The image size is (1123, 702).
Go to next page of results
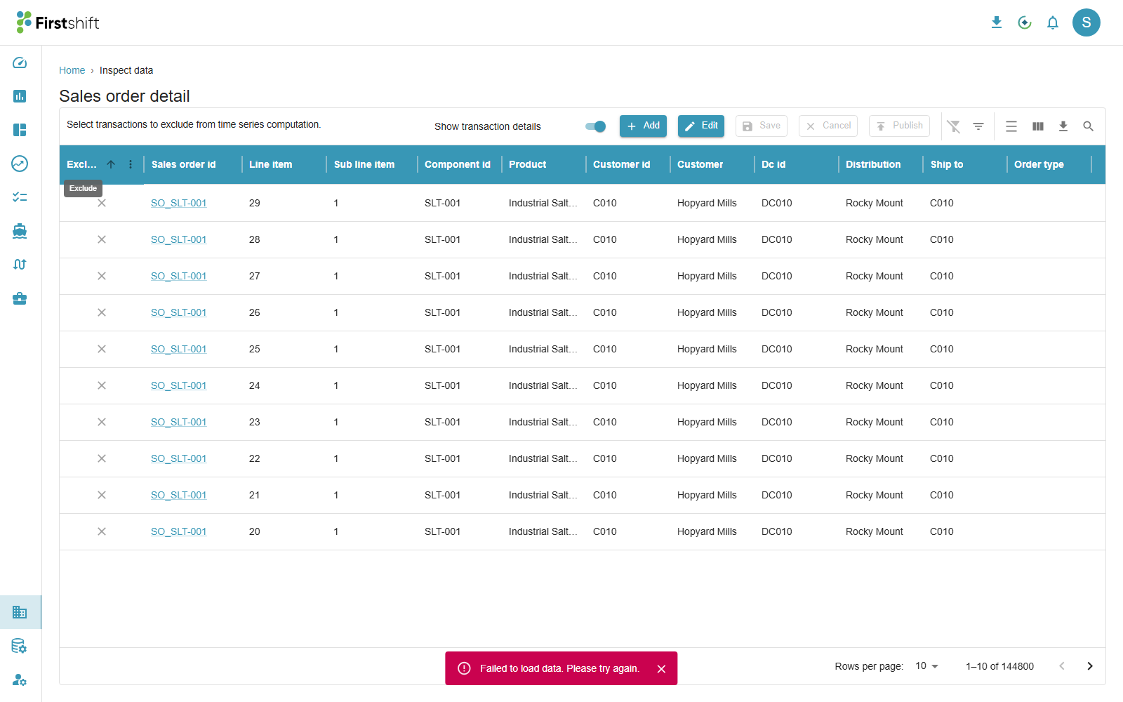click(x=1090, y=666)
